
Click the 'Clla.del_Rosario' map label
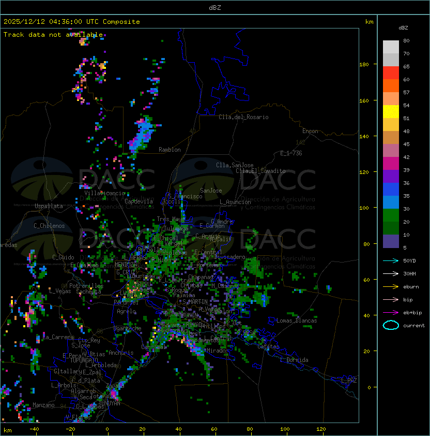coord(243,117)
